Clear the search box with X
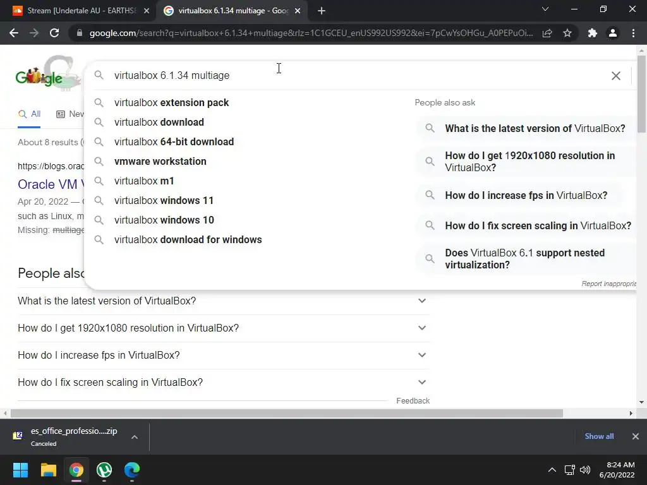This screenshot has width=647, height=485. tap(615, 76)
